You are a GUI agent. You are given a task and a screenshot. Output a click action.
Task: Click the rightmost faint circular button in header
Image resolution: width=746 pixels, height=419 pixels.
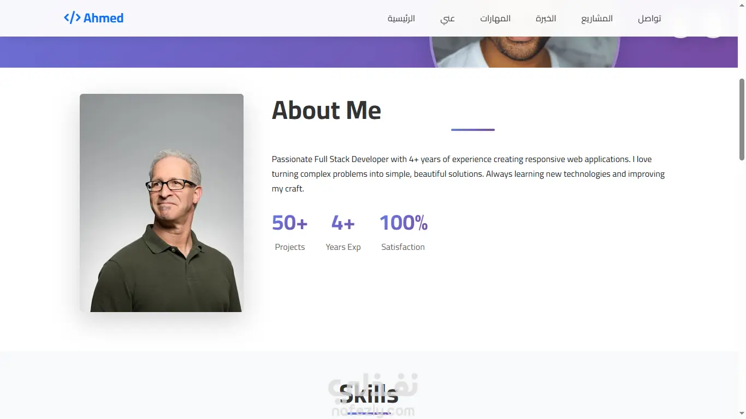[x=712, y=25]
